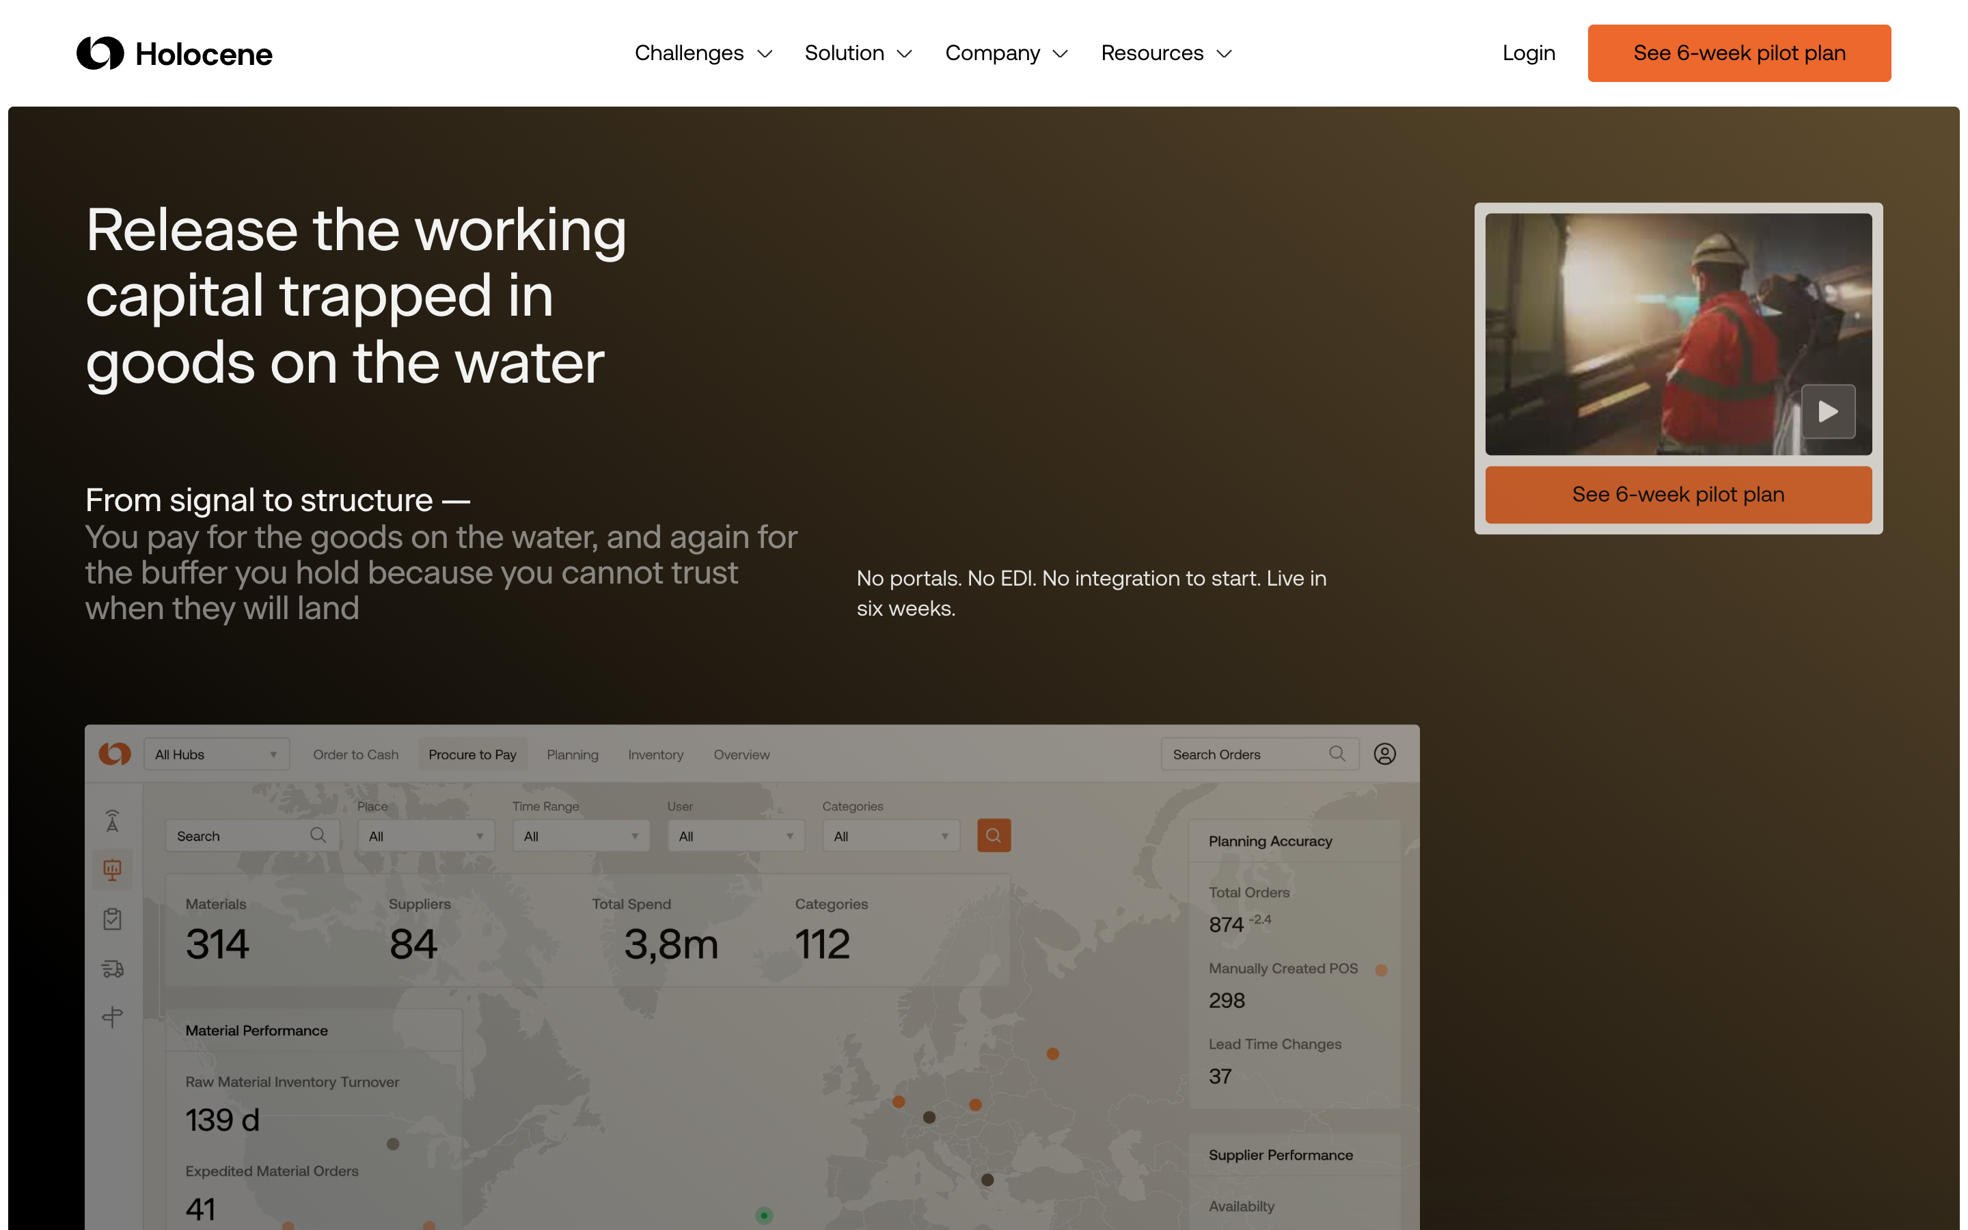This screenshot has height=1230, width=1968.
Task: Select the antenna tower sidebar icon
Action: (x=112, y=821)
